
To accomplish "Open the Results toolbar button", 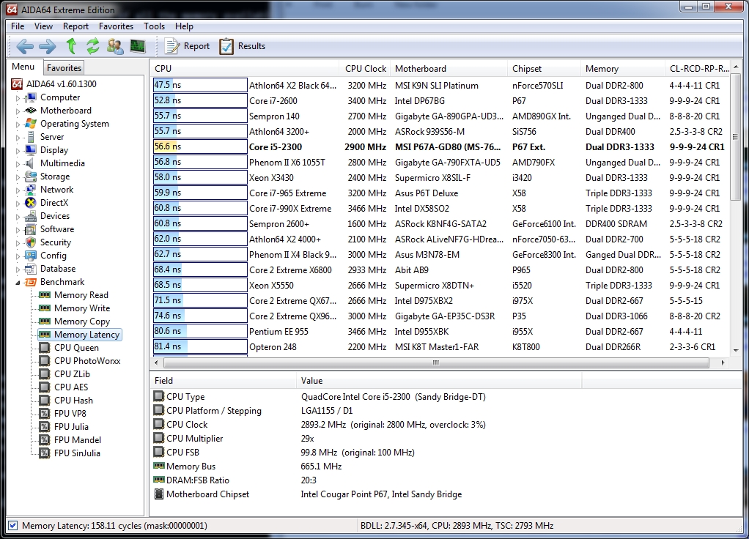I will (x=243, y=46).
